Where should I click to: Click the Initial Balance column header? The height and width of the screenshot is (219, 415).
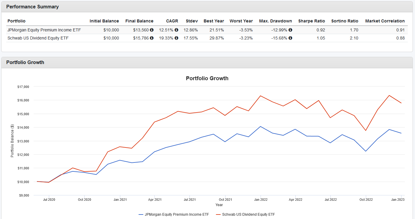104,21
